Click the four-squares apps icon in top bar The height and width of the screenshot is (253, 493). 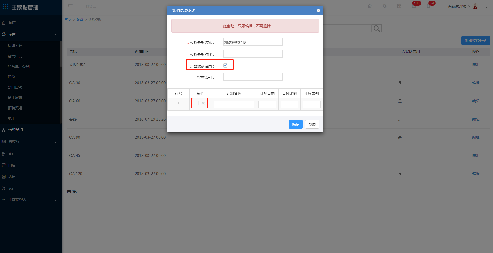399,6
